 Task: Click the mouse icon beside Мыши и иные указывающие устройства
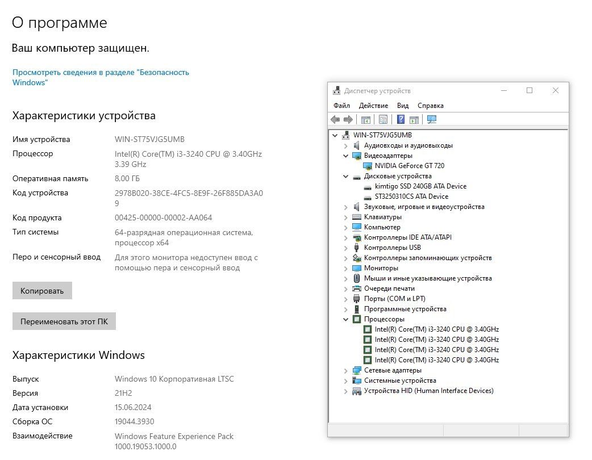tap(356, 278)
